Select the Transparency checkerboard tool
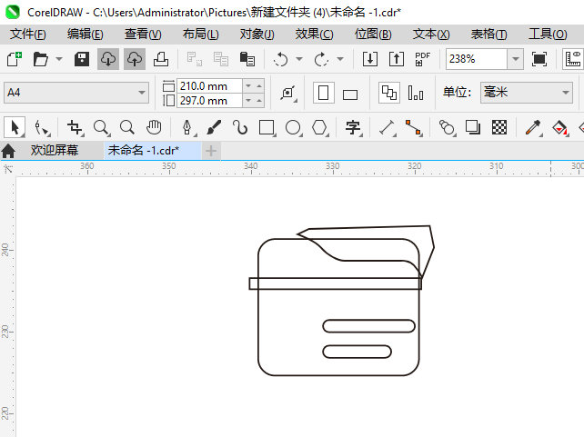Image resolution: width=584 pixels, height=437 pixels. tap(499, 127)
